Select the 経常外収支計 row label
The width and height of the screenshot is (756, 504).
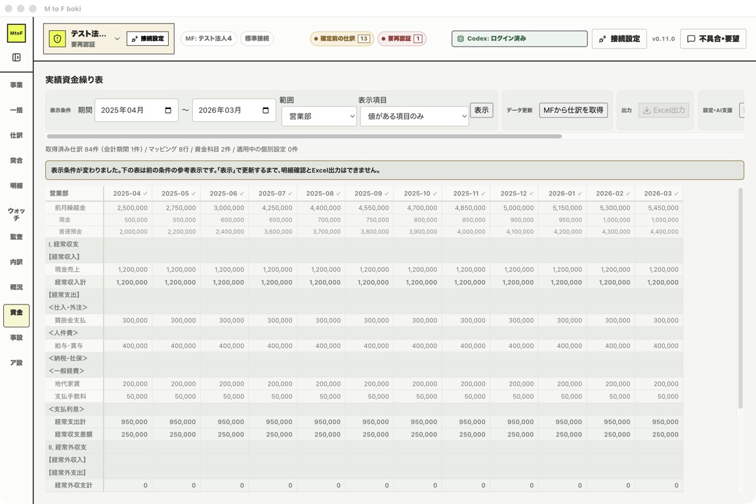pyautogui.click(x=73, y=486)
